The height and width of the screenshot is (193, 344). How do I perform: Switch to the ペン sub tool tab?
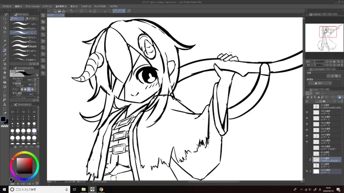[x=17, y=19]
